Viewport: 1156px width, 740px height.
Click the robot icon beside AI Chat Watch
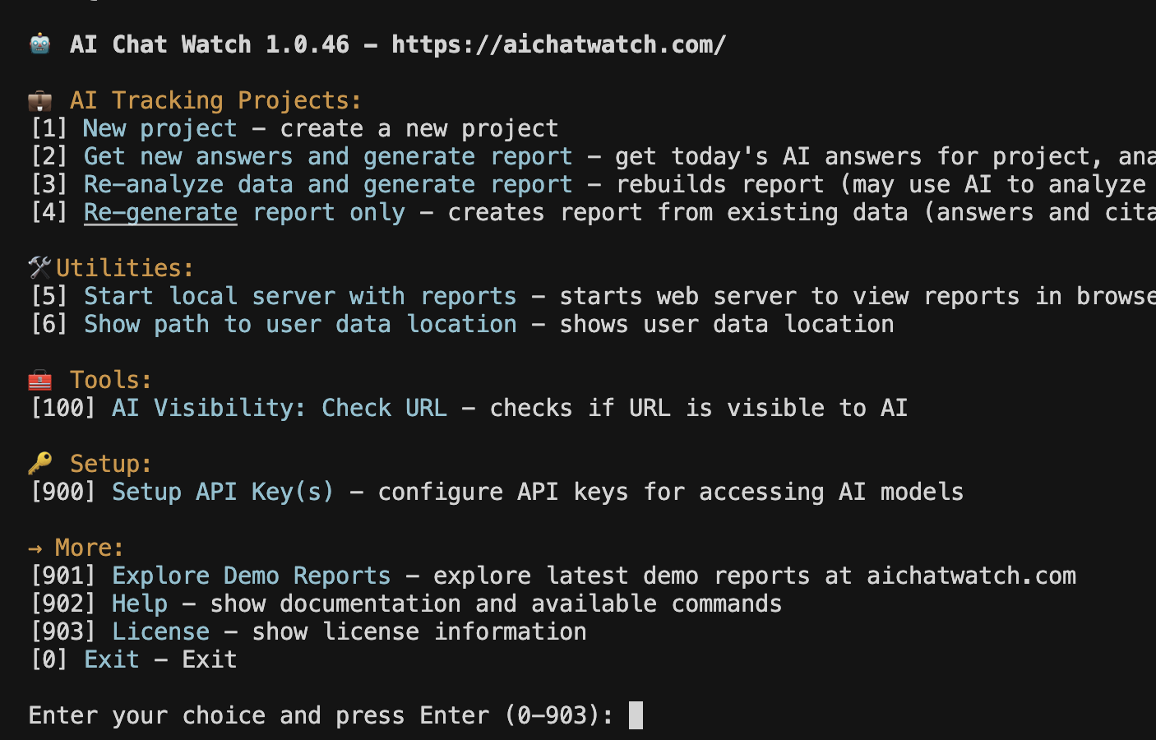40,44
